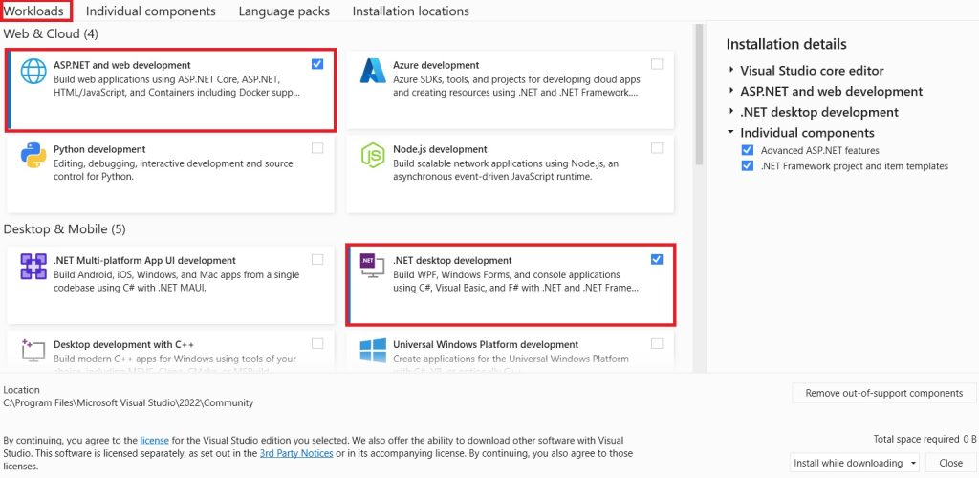Screen dimensions: 979x478
Task: Click the .NET desktop development icon
Action: click(373, 267)
